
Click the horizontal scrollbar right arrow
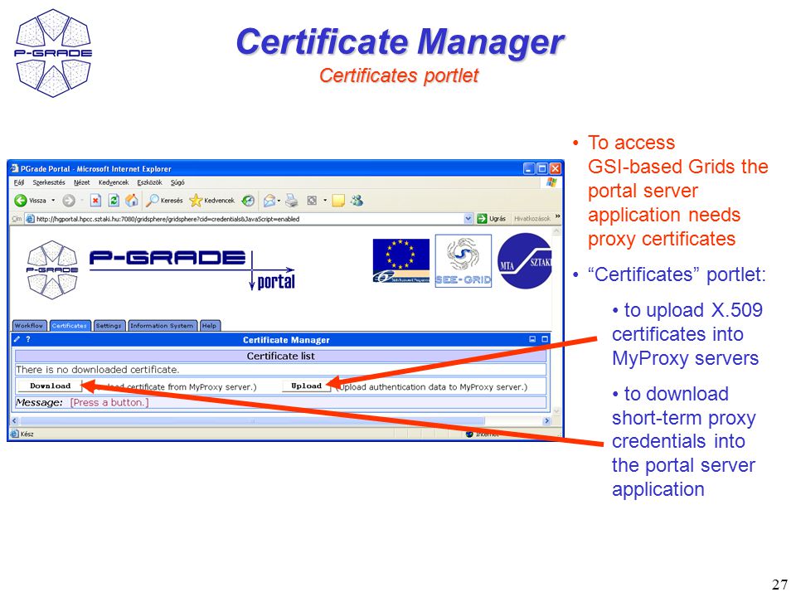coord(546,421)
